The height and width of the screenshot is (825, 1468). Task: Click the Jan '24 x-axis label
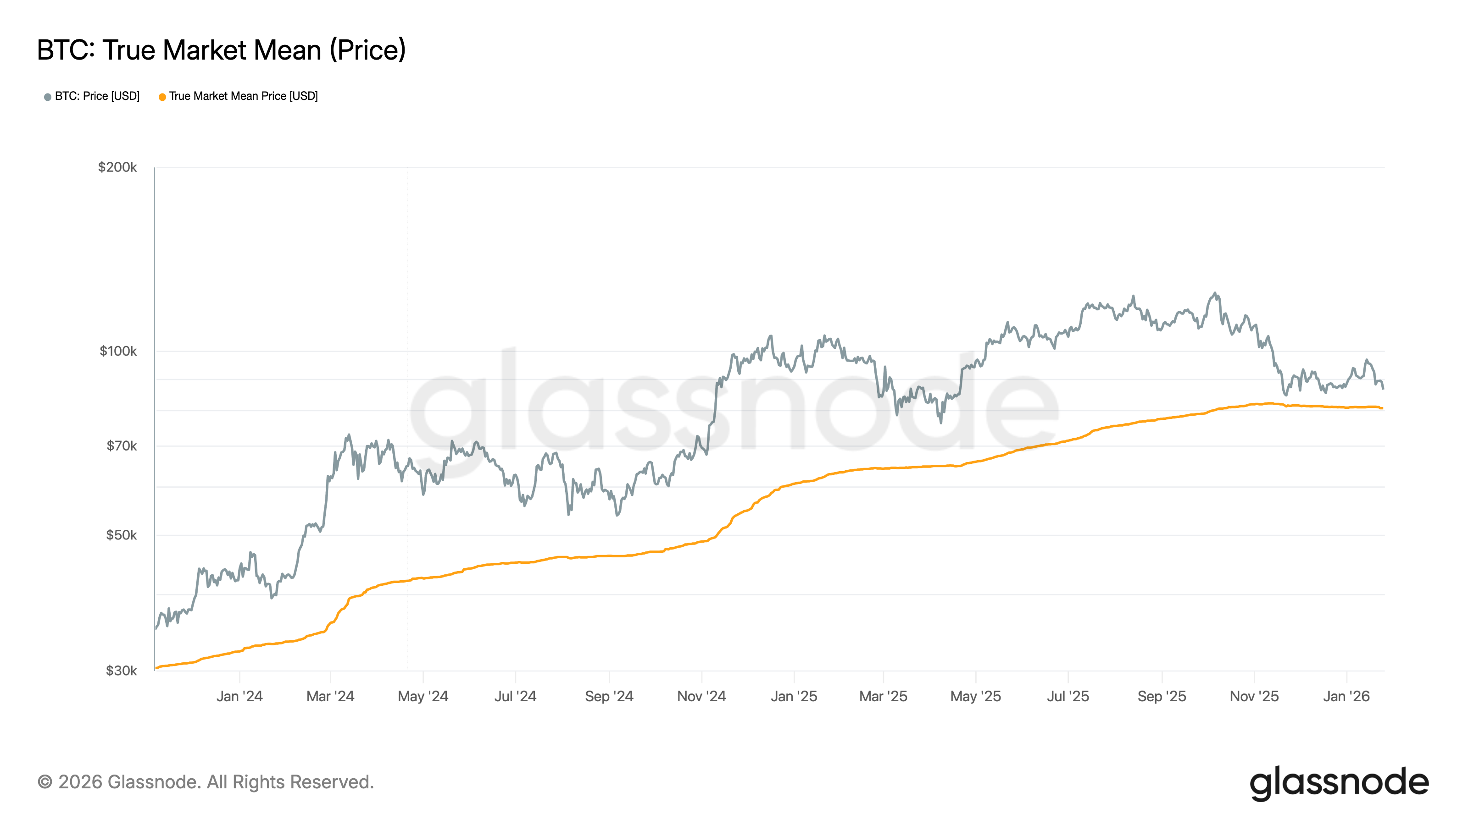point(239,696)
